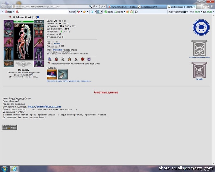
Task: Click the mail.ru rating counter banner
Action: point(9,127)
